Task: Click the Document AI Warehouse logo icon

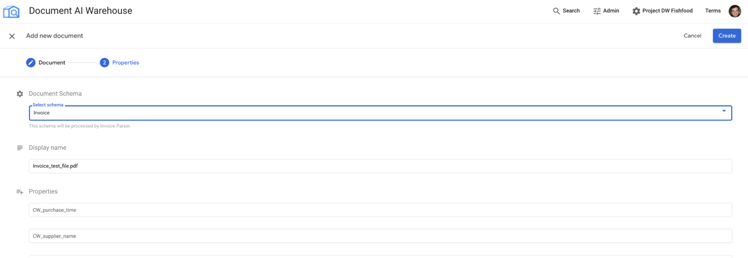Action: coord(11,12)
